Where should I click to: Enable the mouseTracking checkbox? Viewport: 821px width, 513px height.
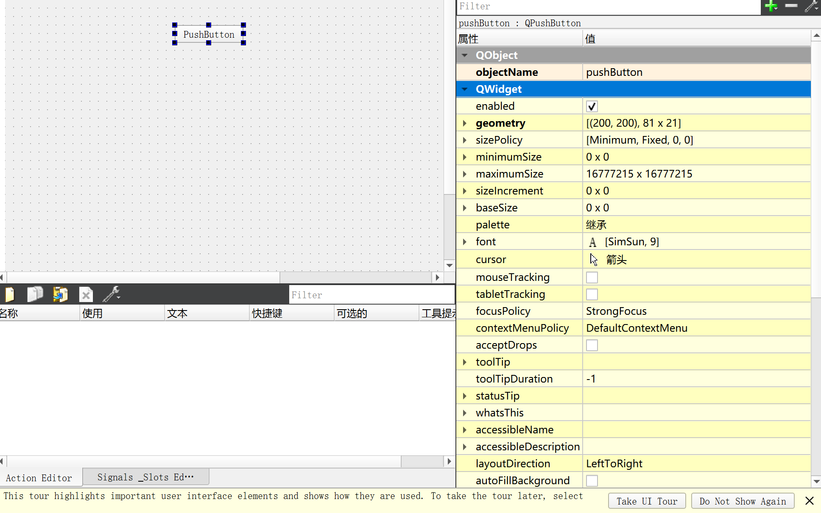[x=592, y=277]
